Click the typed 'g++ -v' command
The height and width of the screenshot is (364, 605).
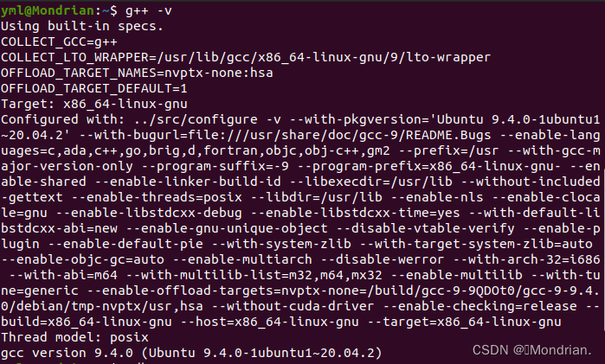(x=149, y=10)
